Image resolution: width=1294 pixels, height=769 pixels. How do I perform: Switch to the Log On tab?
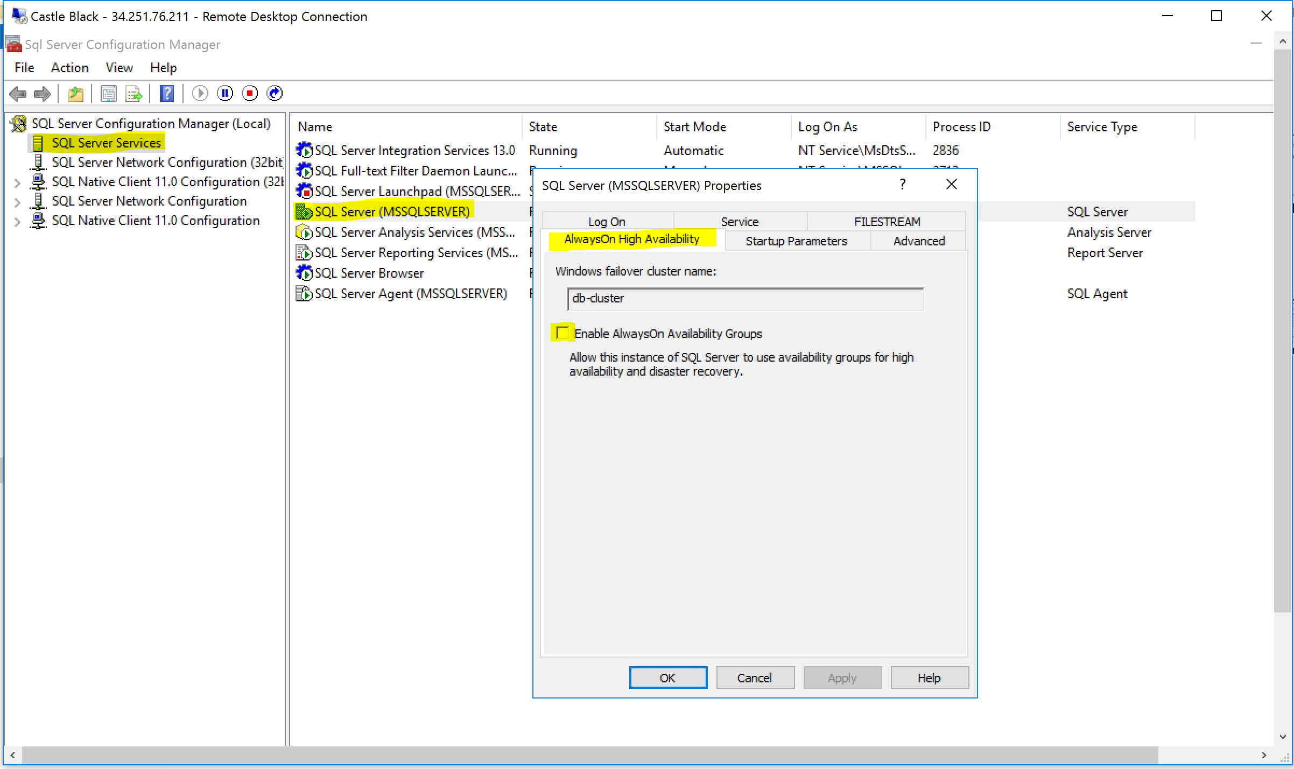point(607,221)
